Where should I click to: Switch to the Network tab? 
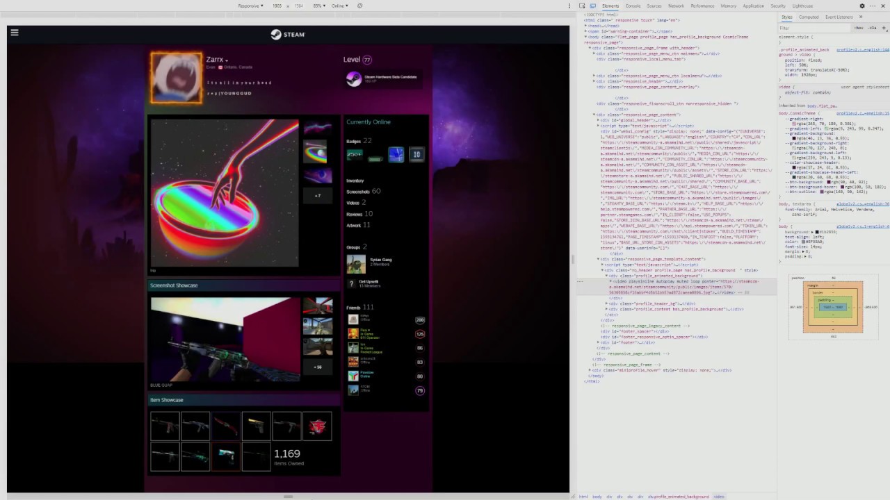coord(676,6)
